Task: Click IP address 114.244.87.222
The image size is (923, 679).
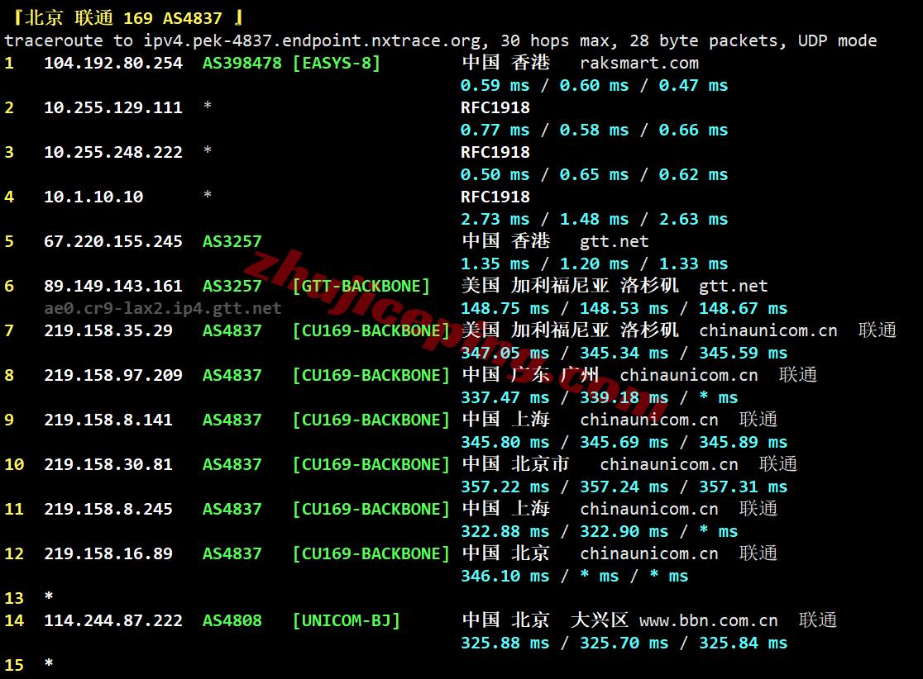Action: tap(113, 621)
